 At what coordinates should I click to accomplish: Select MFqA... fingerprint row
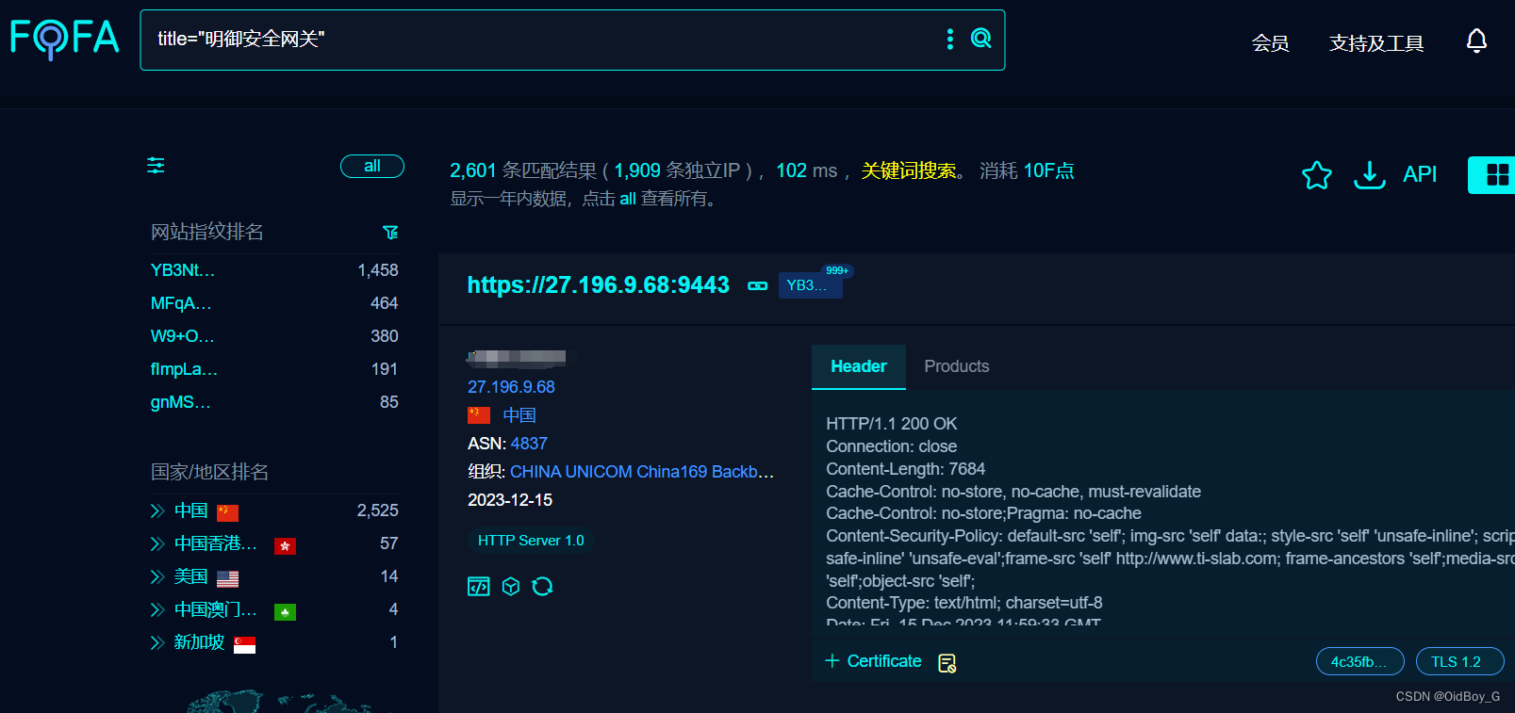tap(274, 303)
